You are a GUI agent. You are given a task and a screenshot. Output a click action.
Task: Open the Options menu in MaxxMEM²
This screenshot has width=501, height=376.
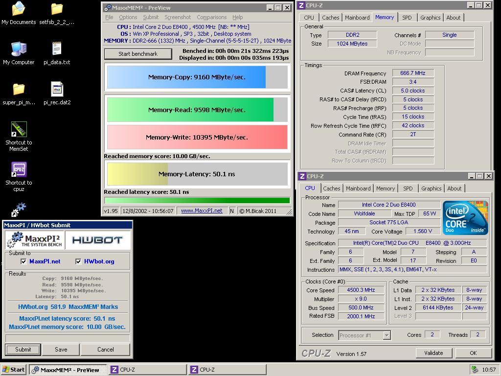128,17
